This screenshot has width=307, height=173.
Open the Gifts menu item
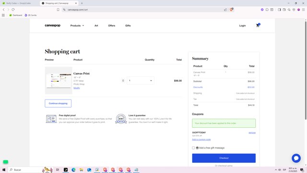[128, 25]
